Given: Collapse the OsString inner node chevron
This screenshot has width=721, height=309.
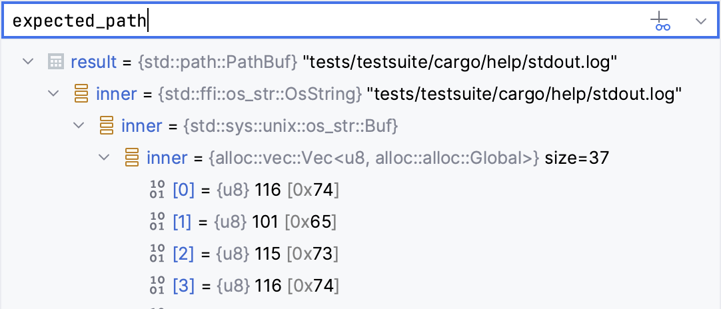Looking at the screenshot, I should pos(54,94).
